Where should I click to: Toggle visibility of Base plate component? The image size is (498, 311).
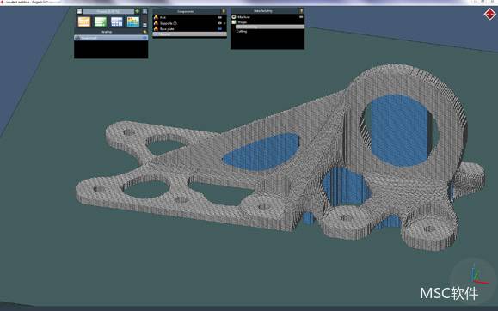[220, 29]
